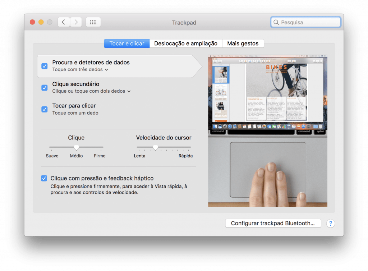
Task: Click the help question mark icon
Action: click(330, 223)
